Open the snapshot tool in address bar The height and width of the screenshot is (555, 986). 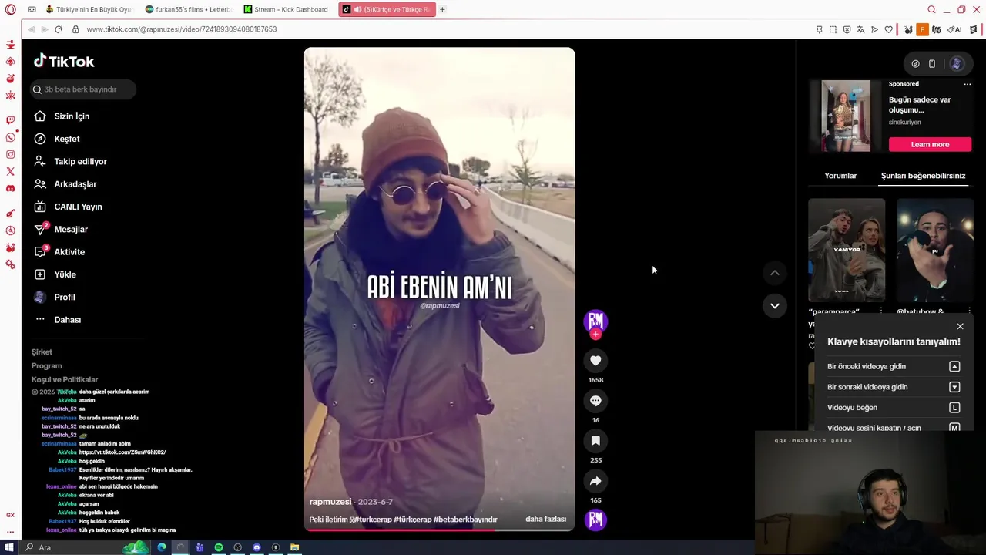pyautogui.click(x=833, y=29)
